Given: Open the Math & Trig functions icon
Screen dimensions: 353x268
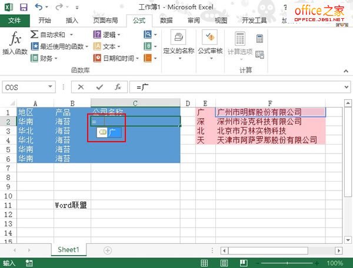Looking at the screenshot, I should click(x=148, y=46).
